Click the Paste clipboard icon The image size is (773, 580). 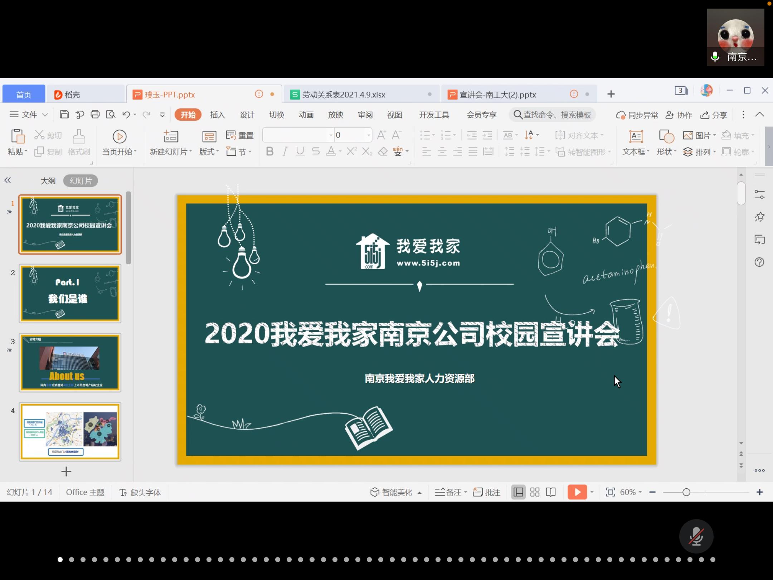(17, 136)
